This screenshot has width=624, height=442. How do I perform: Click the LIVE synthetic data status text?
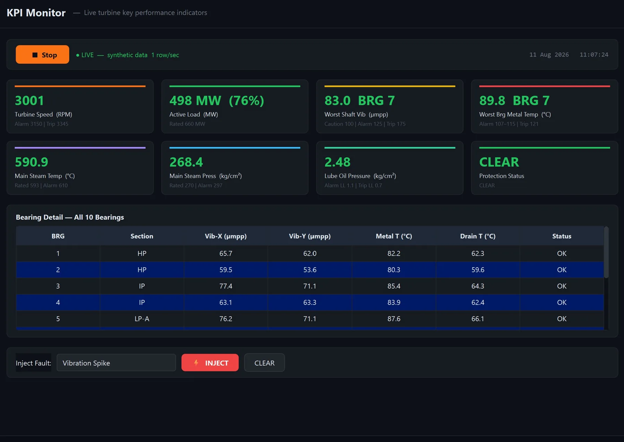128,55
